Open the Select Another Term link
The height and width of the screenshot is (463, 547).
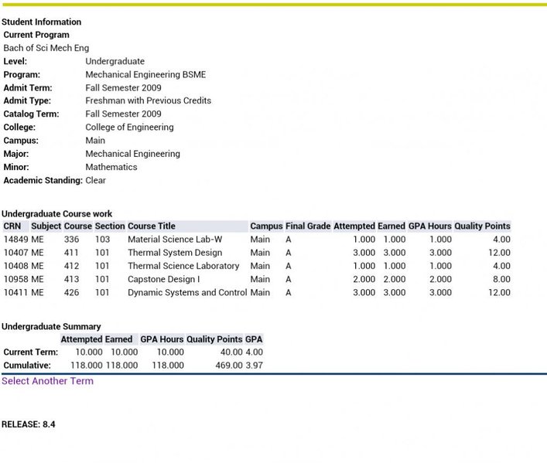(x=47, y=381)
